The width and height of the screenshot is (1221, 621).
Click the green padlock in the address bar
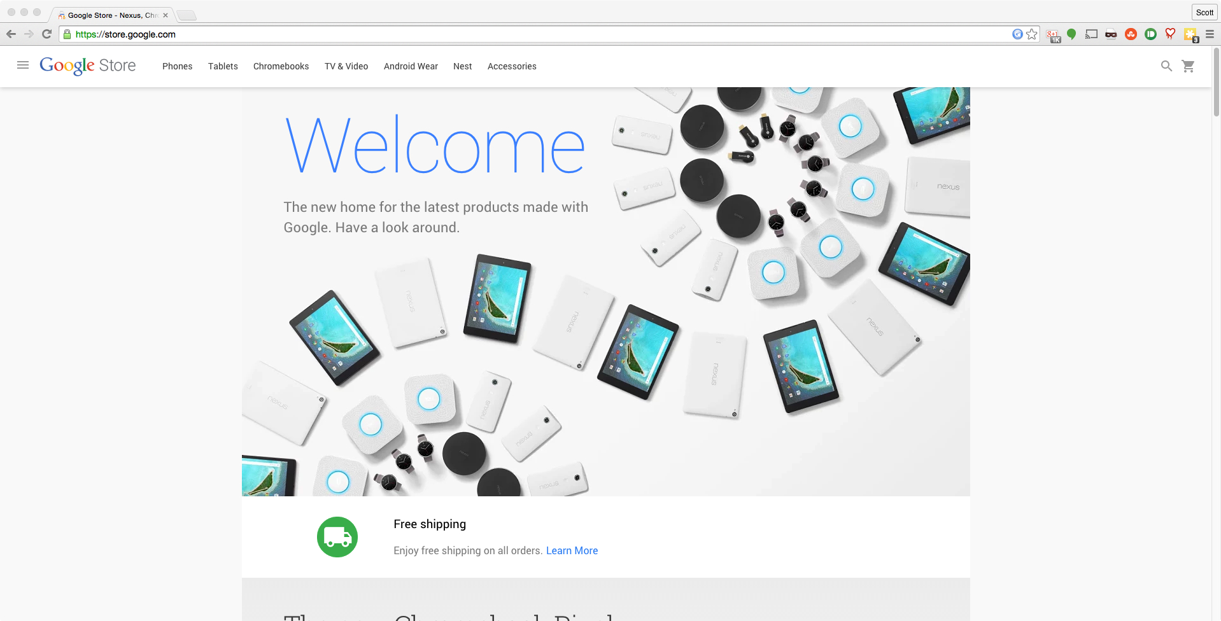67,34
